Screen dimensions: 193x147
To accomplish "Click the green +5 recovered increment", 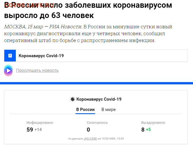I will (x=148, y=130).
